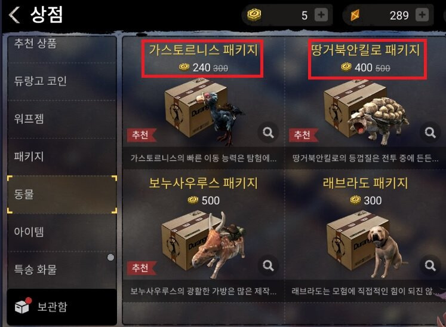Add more gold coins with plus button
The image size is (446, 327).
tap(321, 15)
